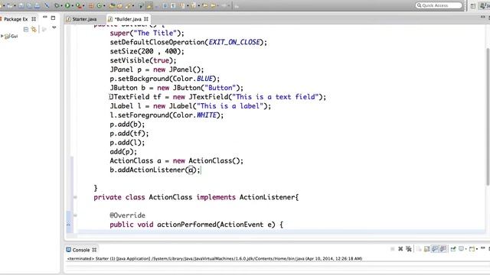
Task: Select the Console view tab
Action: tap(81, 250)
